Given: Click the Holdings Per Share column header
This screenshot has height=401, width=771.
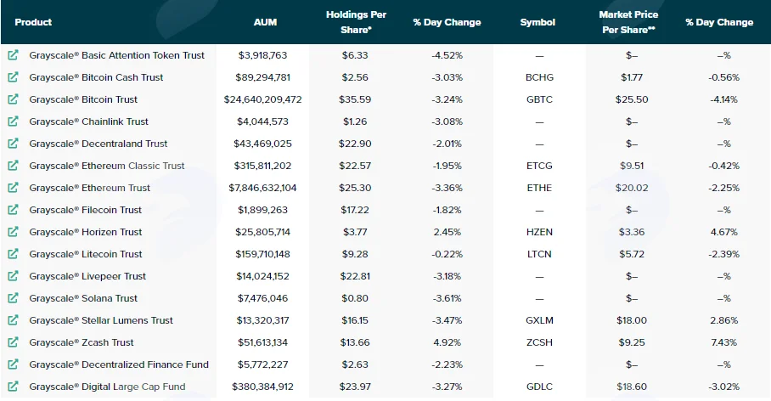Looking at the screenshot, I should (356, 22).
